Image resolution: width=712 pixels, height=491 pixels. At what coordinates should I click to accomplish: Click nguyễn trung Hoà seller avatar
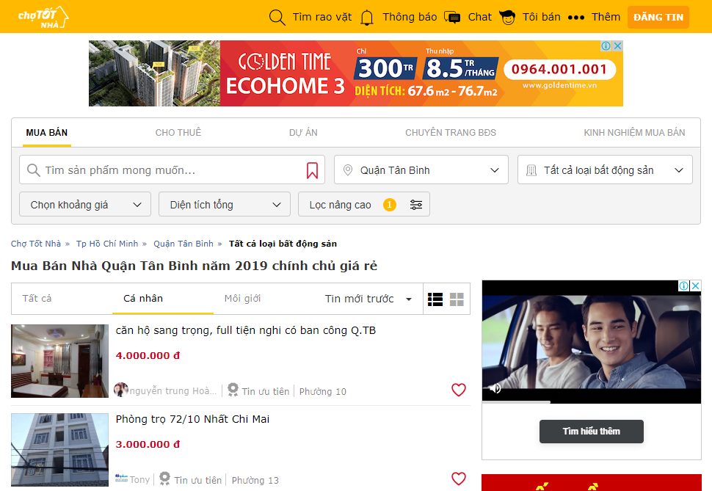121,390
